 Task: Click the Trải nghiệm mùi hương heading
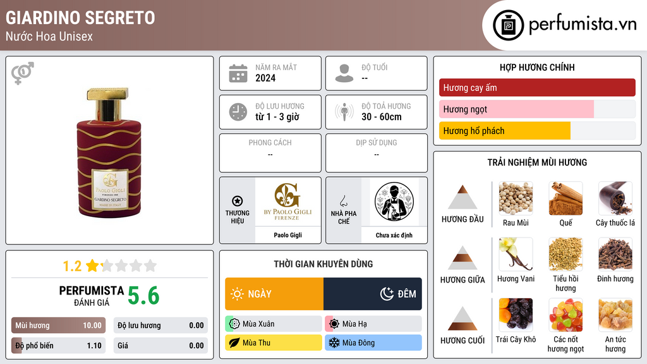pyautogui.click(x=537, y=162)
